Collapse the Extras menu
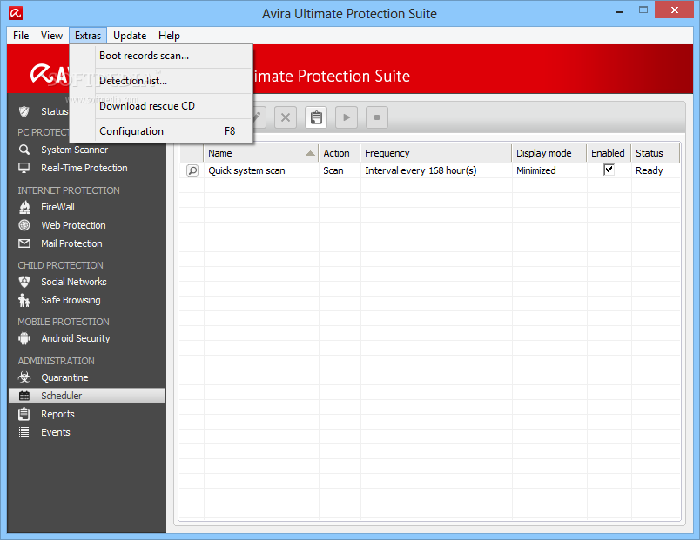 (88, 36)
